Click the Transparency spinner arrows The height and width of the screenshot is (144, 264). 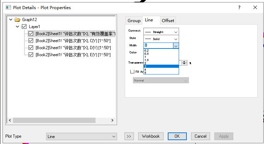pyautogui.click(x=184, y=63)
